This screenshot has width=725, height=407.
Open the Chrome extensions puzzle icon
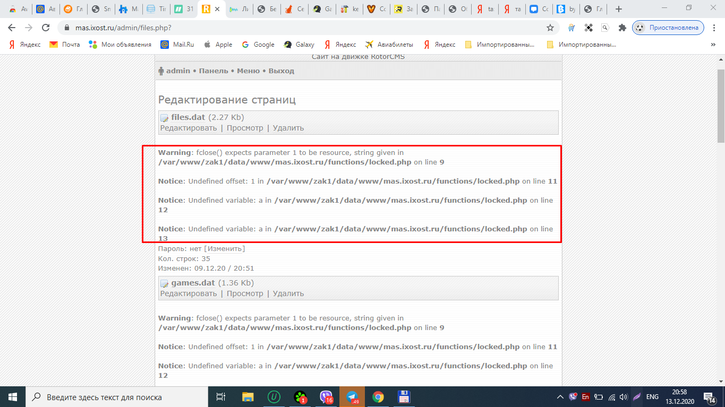pyautogui.click(x=622, y=28)
